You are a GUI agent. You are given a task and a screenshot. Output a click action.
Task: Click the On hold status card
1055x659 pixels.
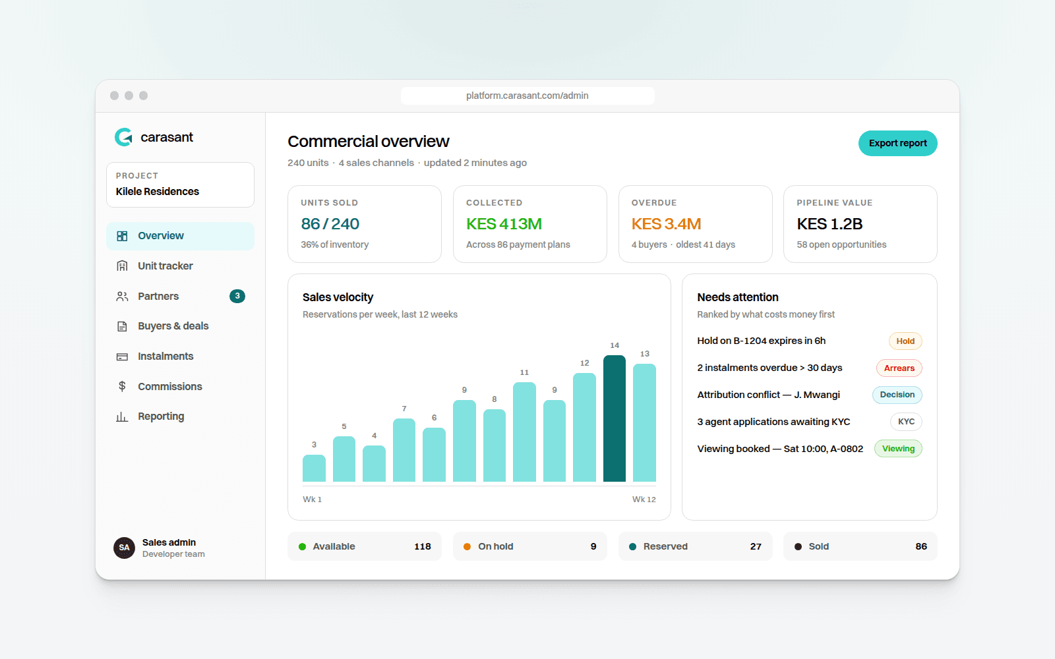click(x=530, y=546)
